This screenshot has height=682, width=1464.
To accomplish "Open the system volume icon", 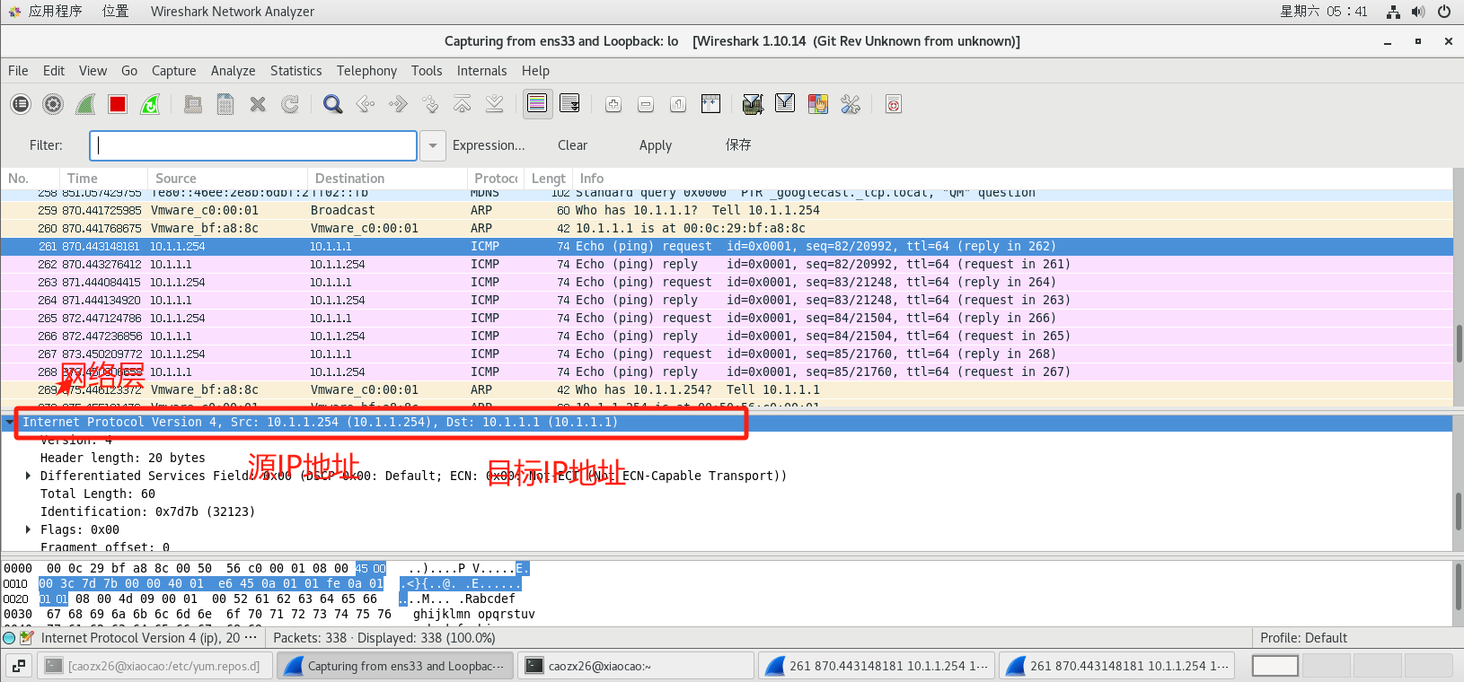I will [1418, 12].
